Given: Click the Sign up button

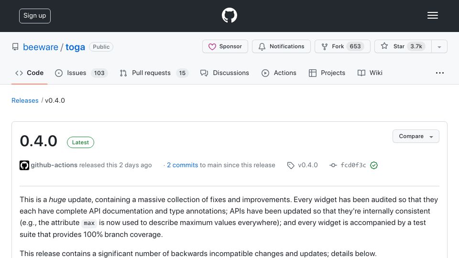Looking at the screenshot, I should coord(35,16).
